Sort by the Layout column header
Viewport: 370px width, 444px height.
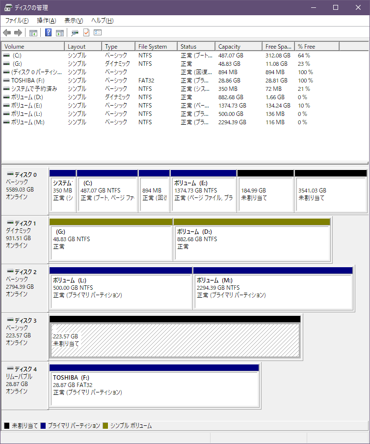click(x=83, y=47)
